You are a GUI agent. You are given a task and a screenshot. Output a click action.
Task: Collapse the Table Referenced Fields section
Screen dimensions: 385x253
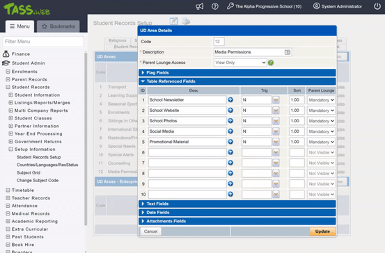[x=237, y=81]
